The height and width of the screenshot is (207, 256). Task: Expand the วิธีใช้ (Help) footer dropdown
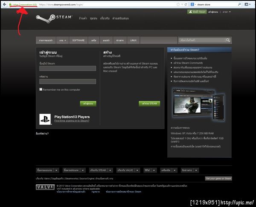154,170
